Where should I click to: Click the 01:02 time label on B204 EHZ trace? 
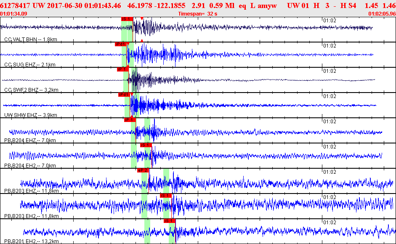point(330,122)
